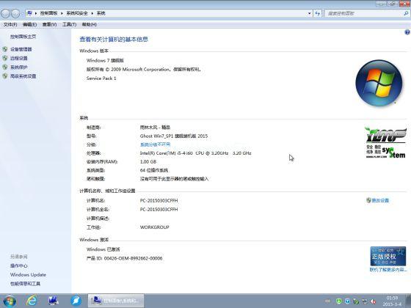Select the Windows 已激活 status text
This screenshot has width=411, height=308.
[x=103, y=249]
